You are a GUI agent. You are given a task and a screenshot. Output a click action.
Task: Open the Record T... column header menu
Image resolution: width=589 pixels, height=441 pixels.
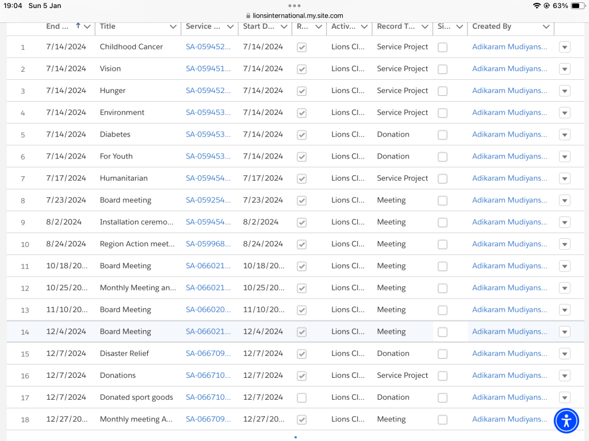425,26
